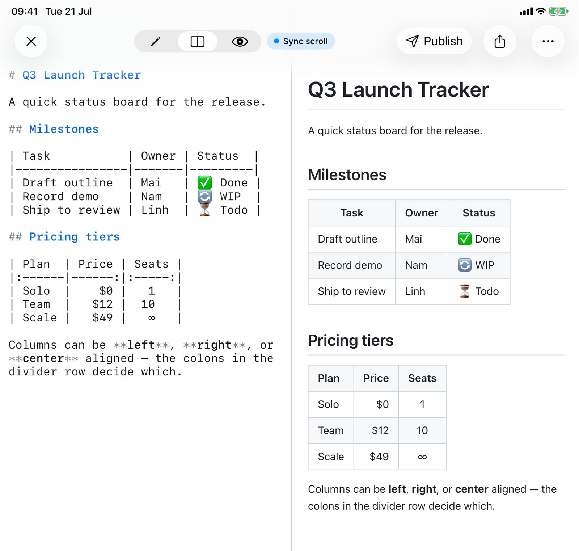Viewport: 579px width, 551px height.
Task: Click the 'Mai' owner cell in preview
Action: 422,239
